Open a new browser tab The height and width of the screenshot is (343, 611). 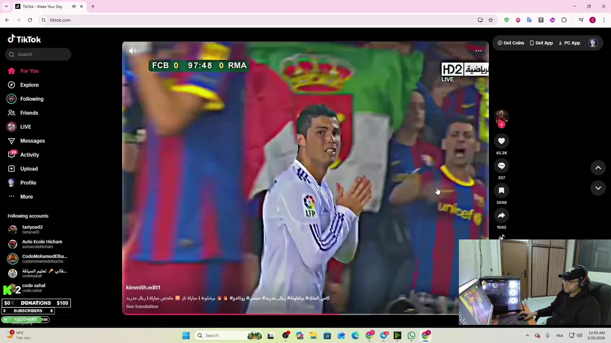[93, 7]
